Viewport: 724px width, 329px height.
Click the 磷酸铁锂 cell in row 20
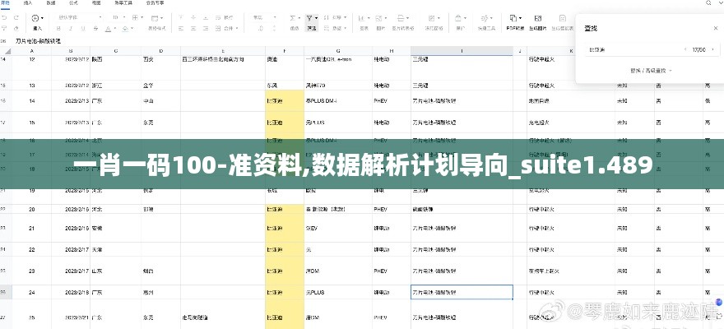462,209
